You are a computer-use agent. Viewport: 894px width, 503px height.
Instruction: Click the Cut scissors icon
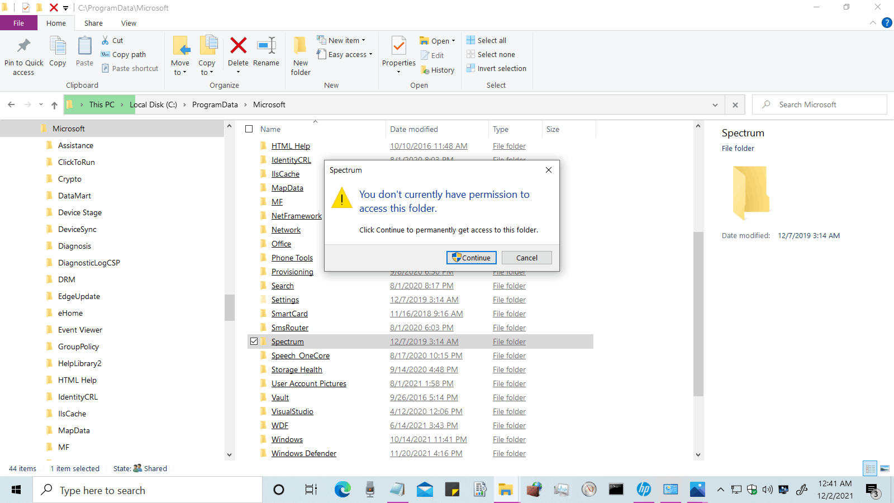[105, 40]
